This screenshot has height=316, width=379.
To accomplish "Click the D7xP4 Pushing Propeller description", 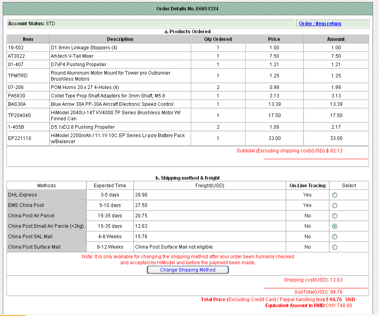I will click(79, 65).
